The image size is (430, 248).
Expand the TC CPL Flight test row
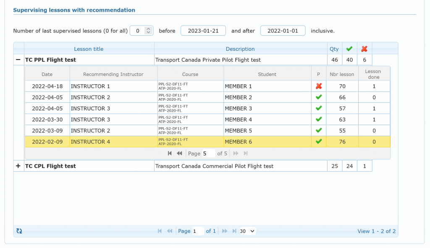click(x=18, y=166)
